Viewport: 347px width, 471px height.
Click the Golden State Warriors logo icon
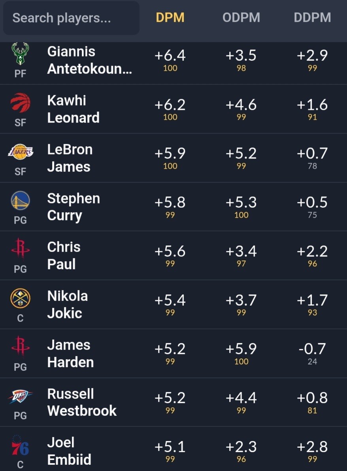pos(21,201)
